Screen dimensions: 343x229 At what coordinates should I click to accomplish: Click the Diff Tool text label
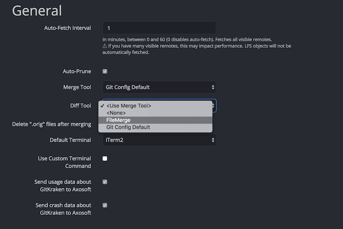coord(80,106)
